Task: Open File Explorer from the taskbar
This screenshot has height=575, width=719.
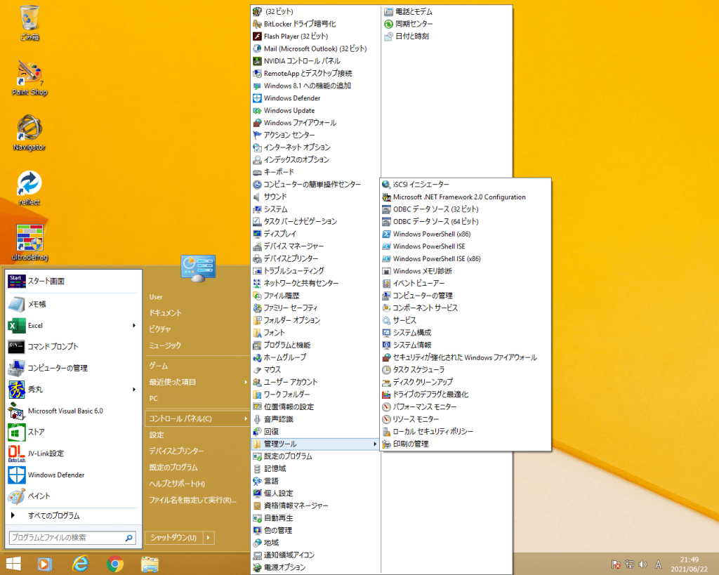Action: tap(150, 564)
